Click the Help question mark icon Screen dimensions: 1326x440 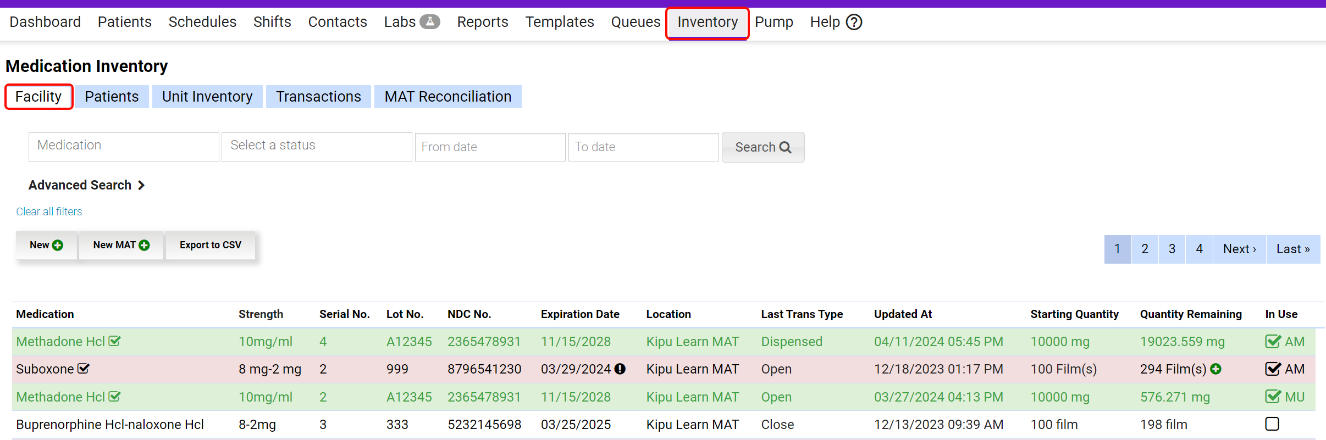(x=854, y=23)
